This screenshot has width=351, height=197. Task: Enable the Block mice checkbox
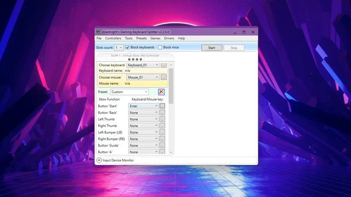[x=160, y=48]
